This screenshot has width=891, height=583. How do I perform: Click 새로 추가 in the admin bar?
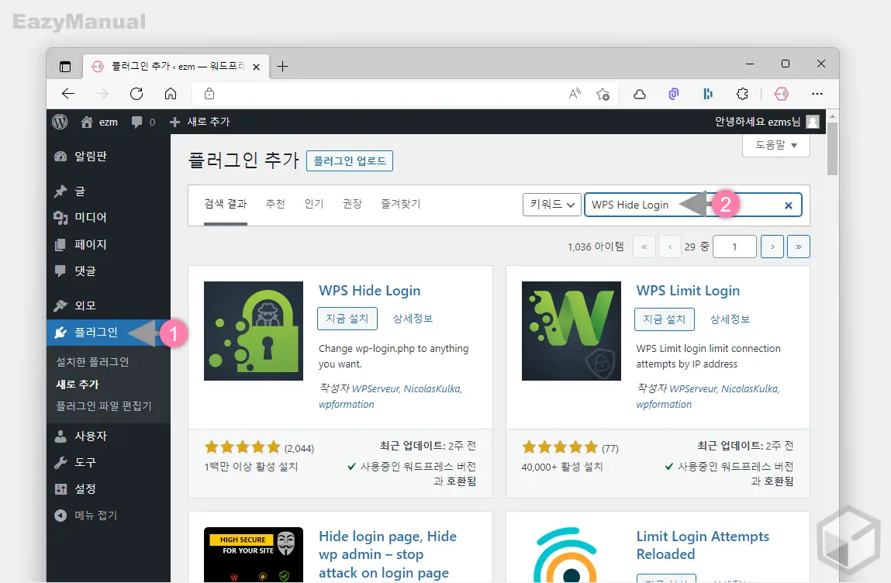click(x=199, y=122)
